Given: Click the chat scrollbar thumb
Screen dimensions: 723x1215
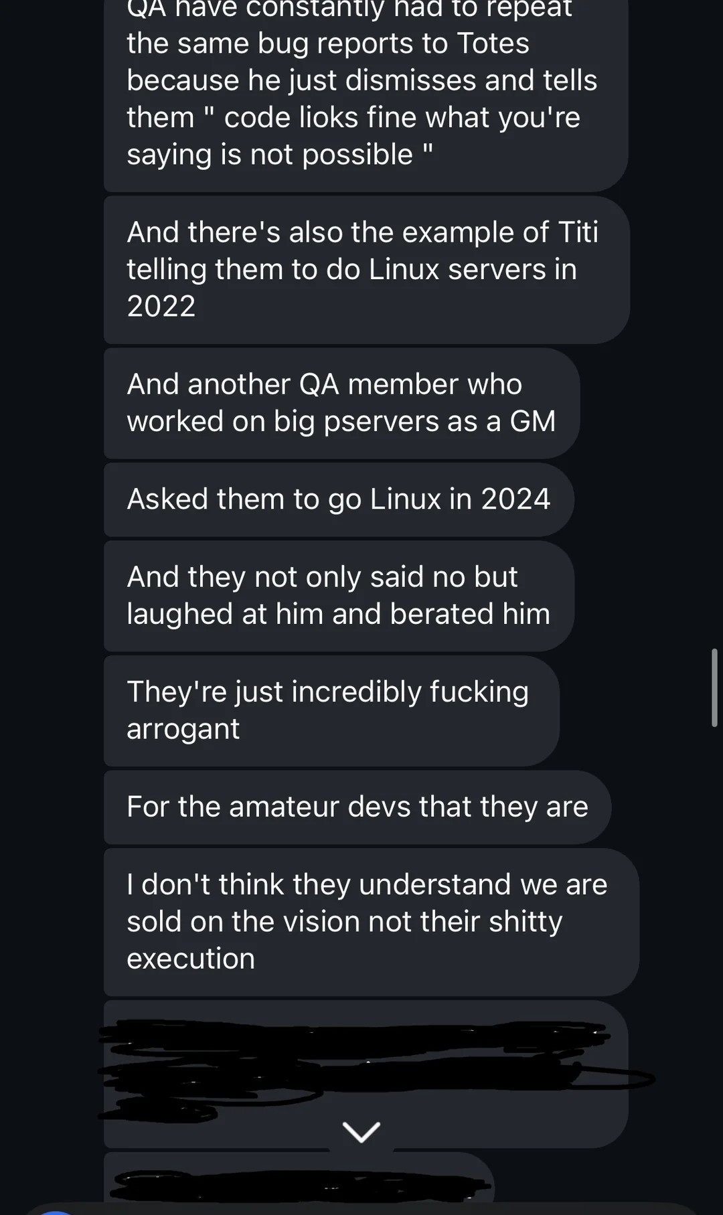Looking at the screenshot, I should [x=714, y=687].
